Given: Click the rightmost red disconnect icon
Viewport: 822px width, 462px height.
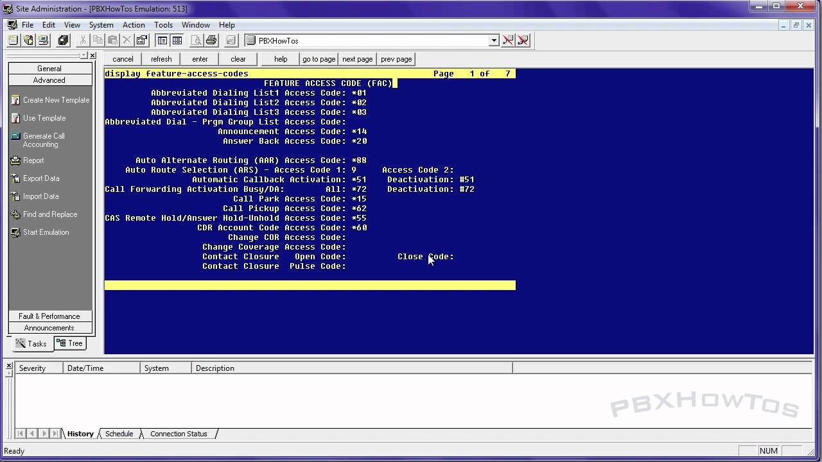Looking at the screenshot, I should [x=523, y=40].
